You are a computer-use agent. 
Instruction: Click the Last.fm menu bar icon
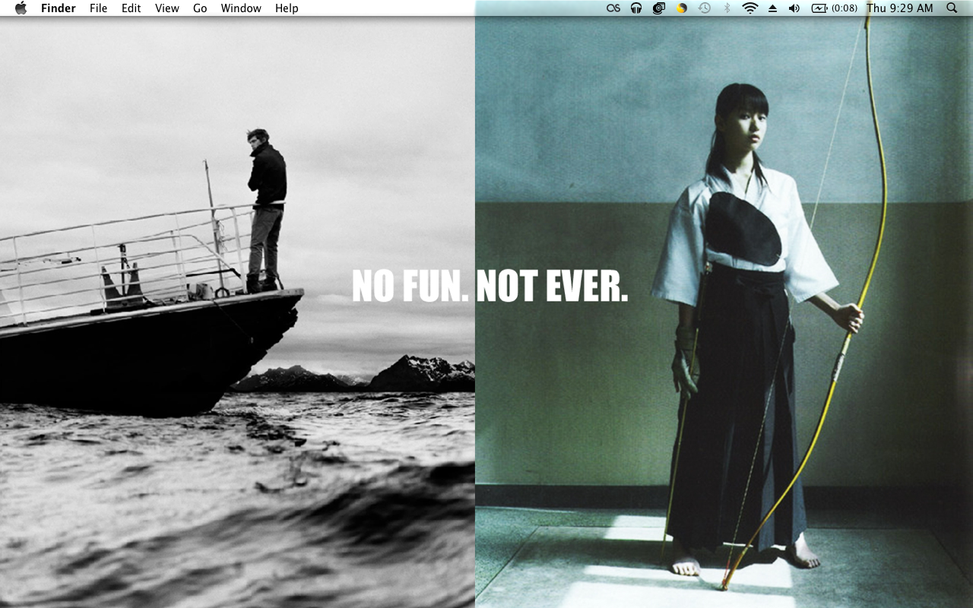[x=613, y=8]
